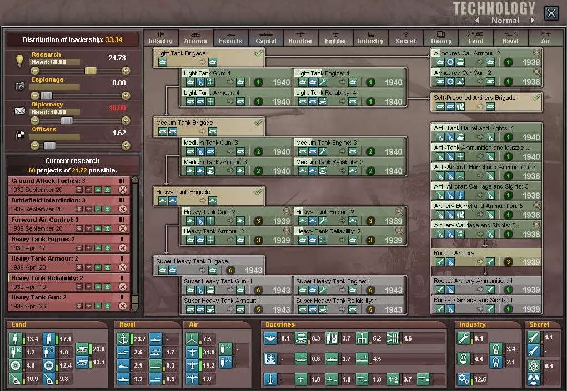Viewport: 567px width, 391px height.
Task: Increase Officers leadership with plus button
Action: [126, 145]
